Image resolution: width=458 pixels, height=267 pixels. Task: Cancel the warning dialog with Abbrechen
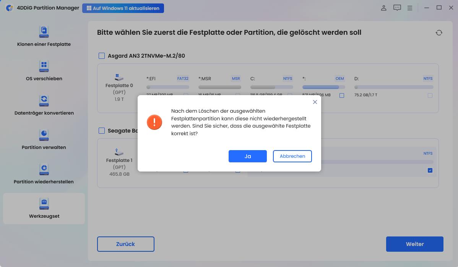click(x=292, y=156)
